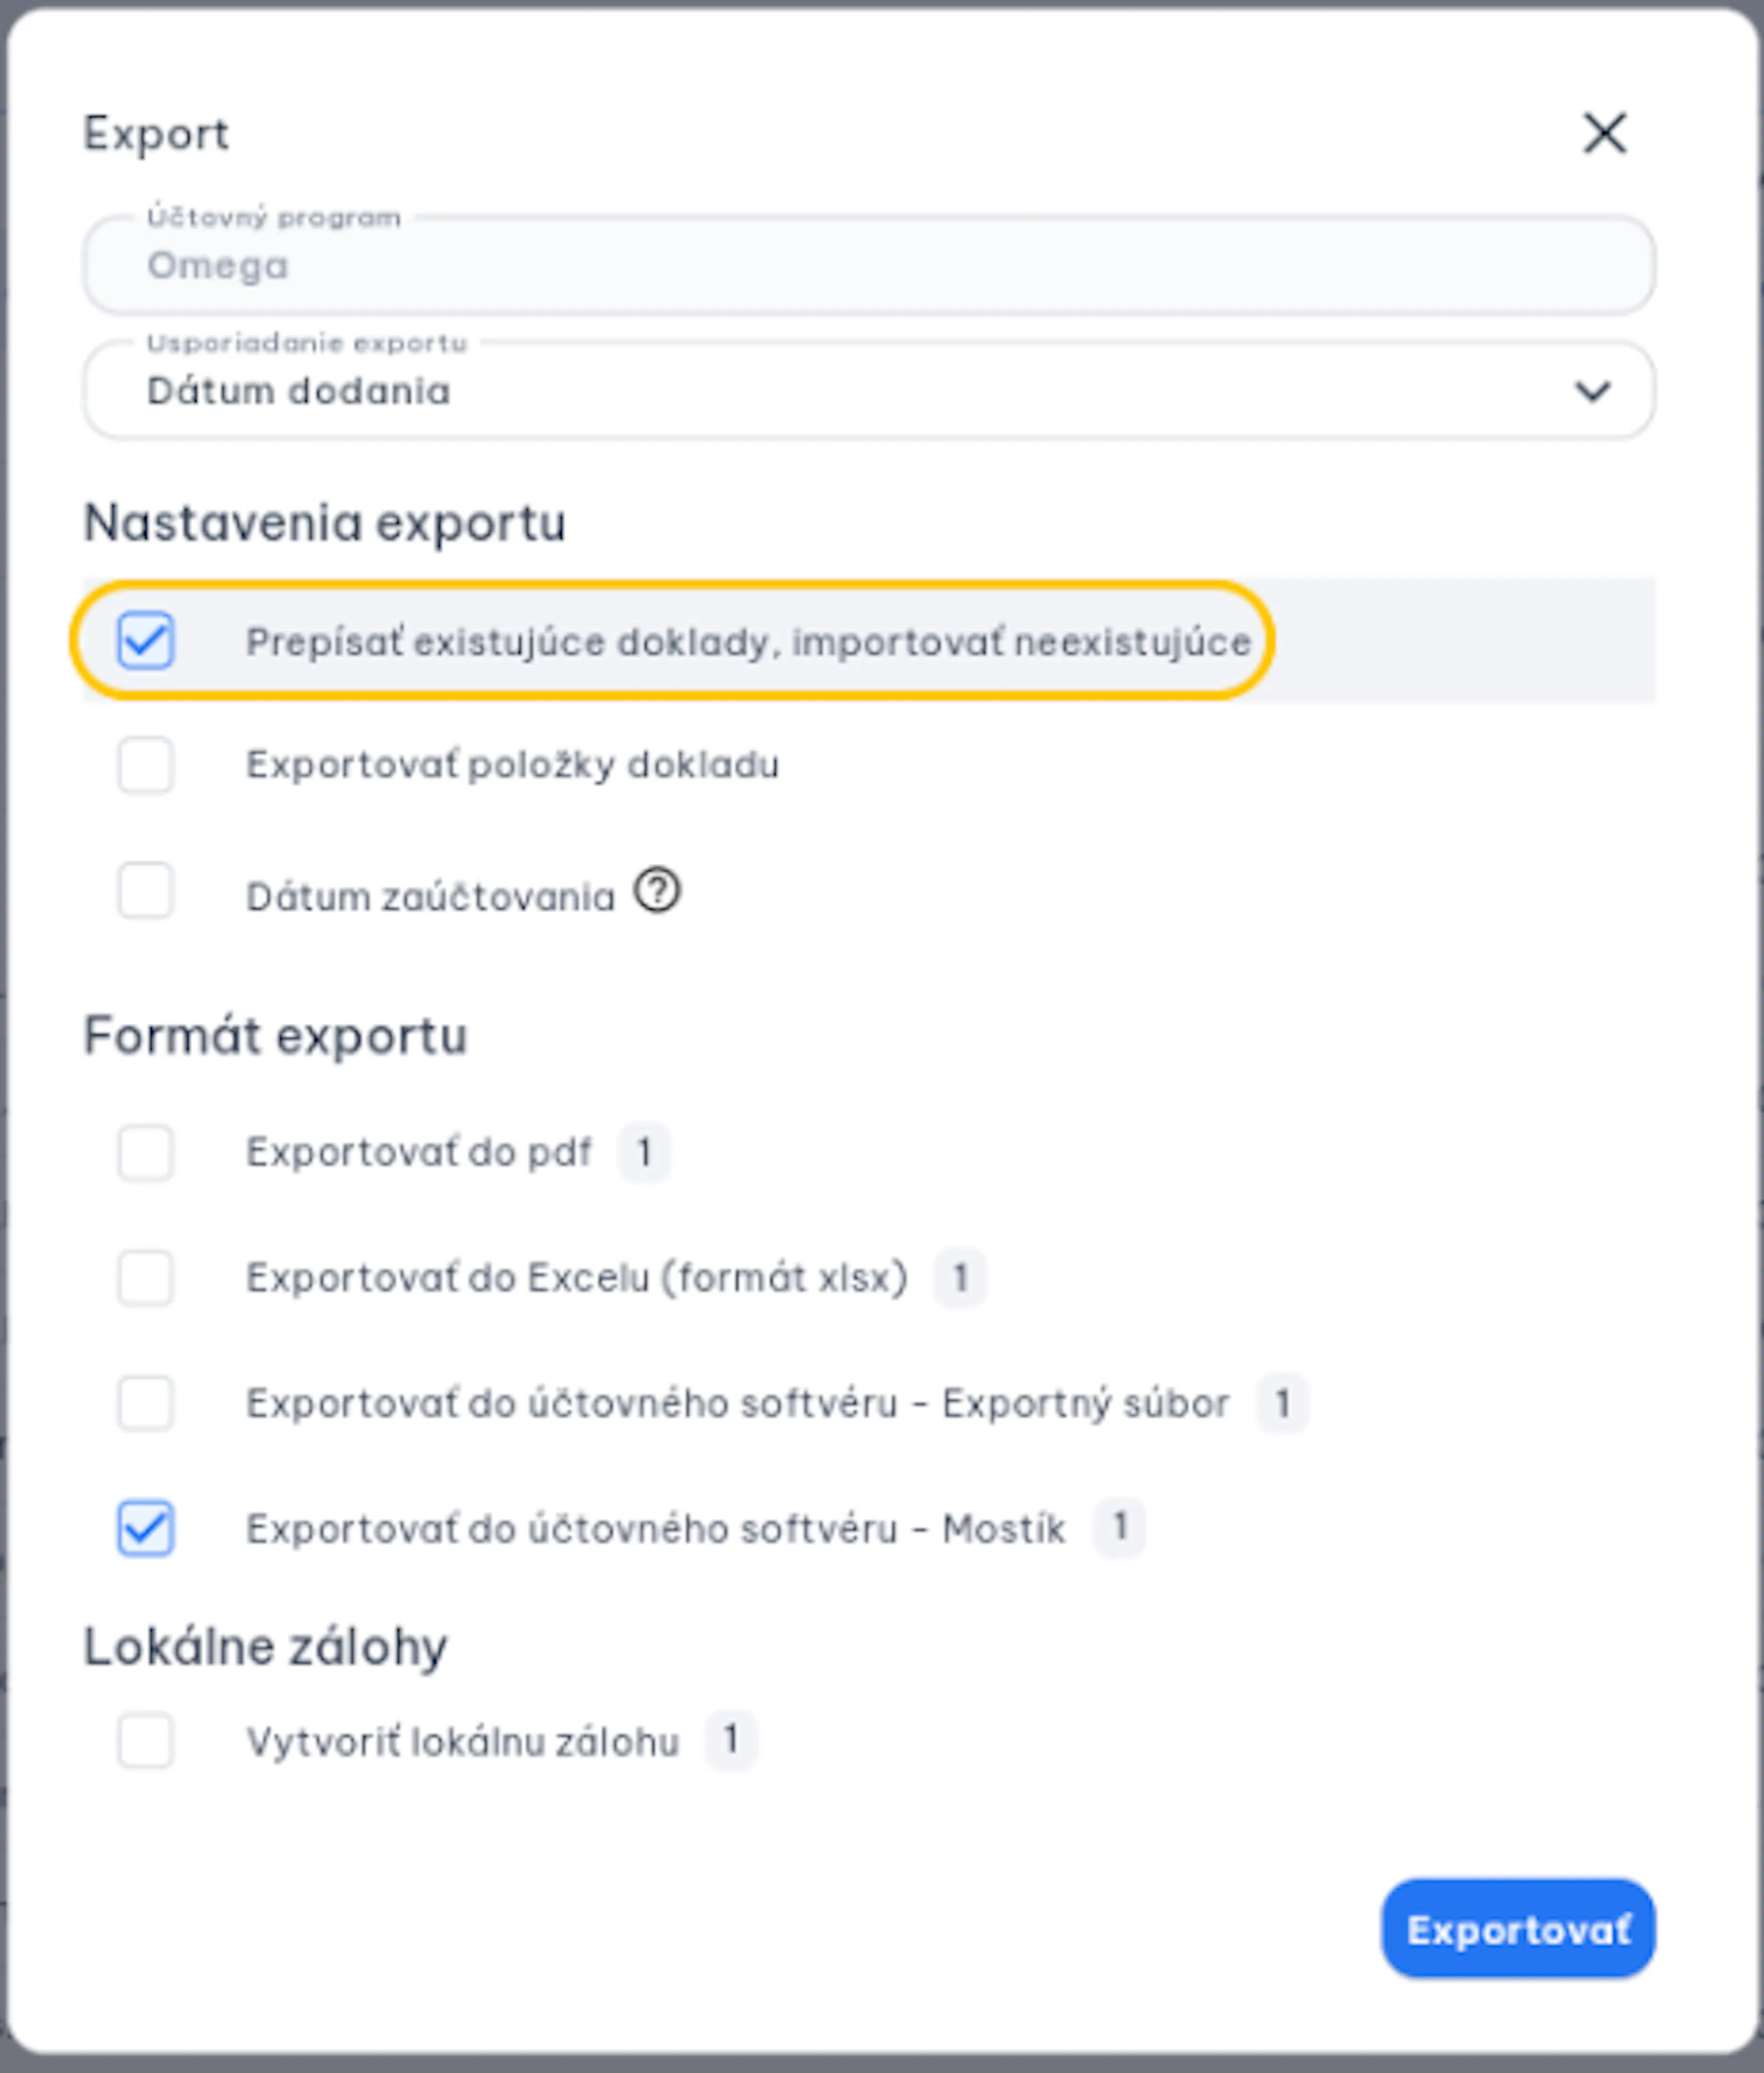1764x2073 pixels.
Task: Enable Exportovať do Excelu (formát xlsx) checkbox
Action: click(x=146, y=1278)
